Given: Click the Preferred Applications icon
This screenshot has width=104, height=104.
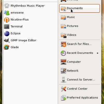Looking at the screenshot, I should click(x=63, y=98).
